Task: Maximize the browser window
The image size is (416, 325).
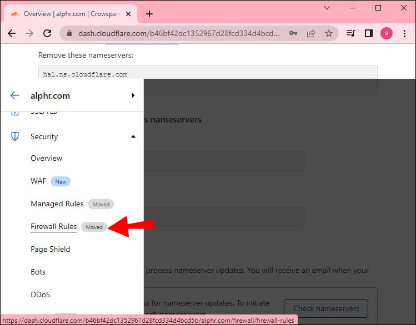Action: (378, 8)
